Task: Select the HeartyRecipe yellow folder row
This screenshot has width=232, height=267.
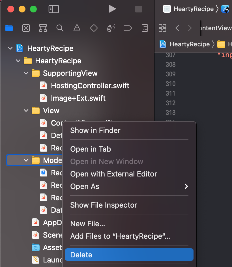Action: (58, 61)
